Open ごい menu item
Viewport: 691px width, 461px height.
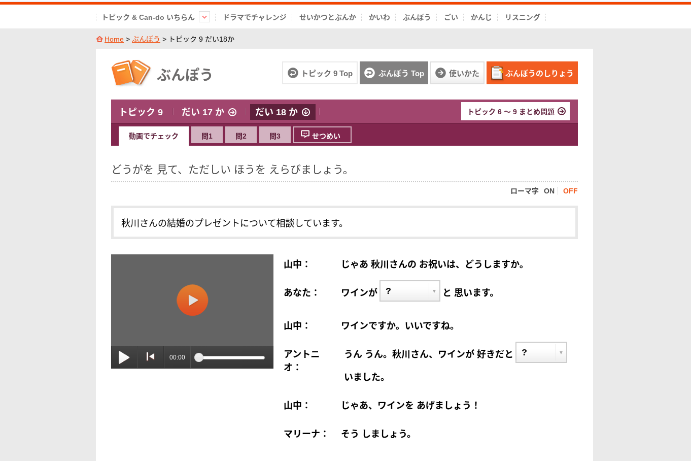click(451, 17)
